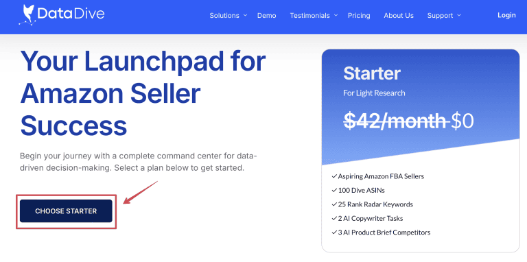
Task: Visit the About Us page
Action: (399, 16)
